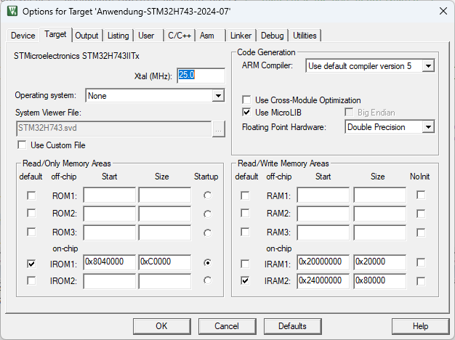Click the ROM1 Start address field

click(x=110, y=195)
